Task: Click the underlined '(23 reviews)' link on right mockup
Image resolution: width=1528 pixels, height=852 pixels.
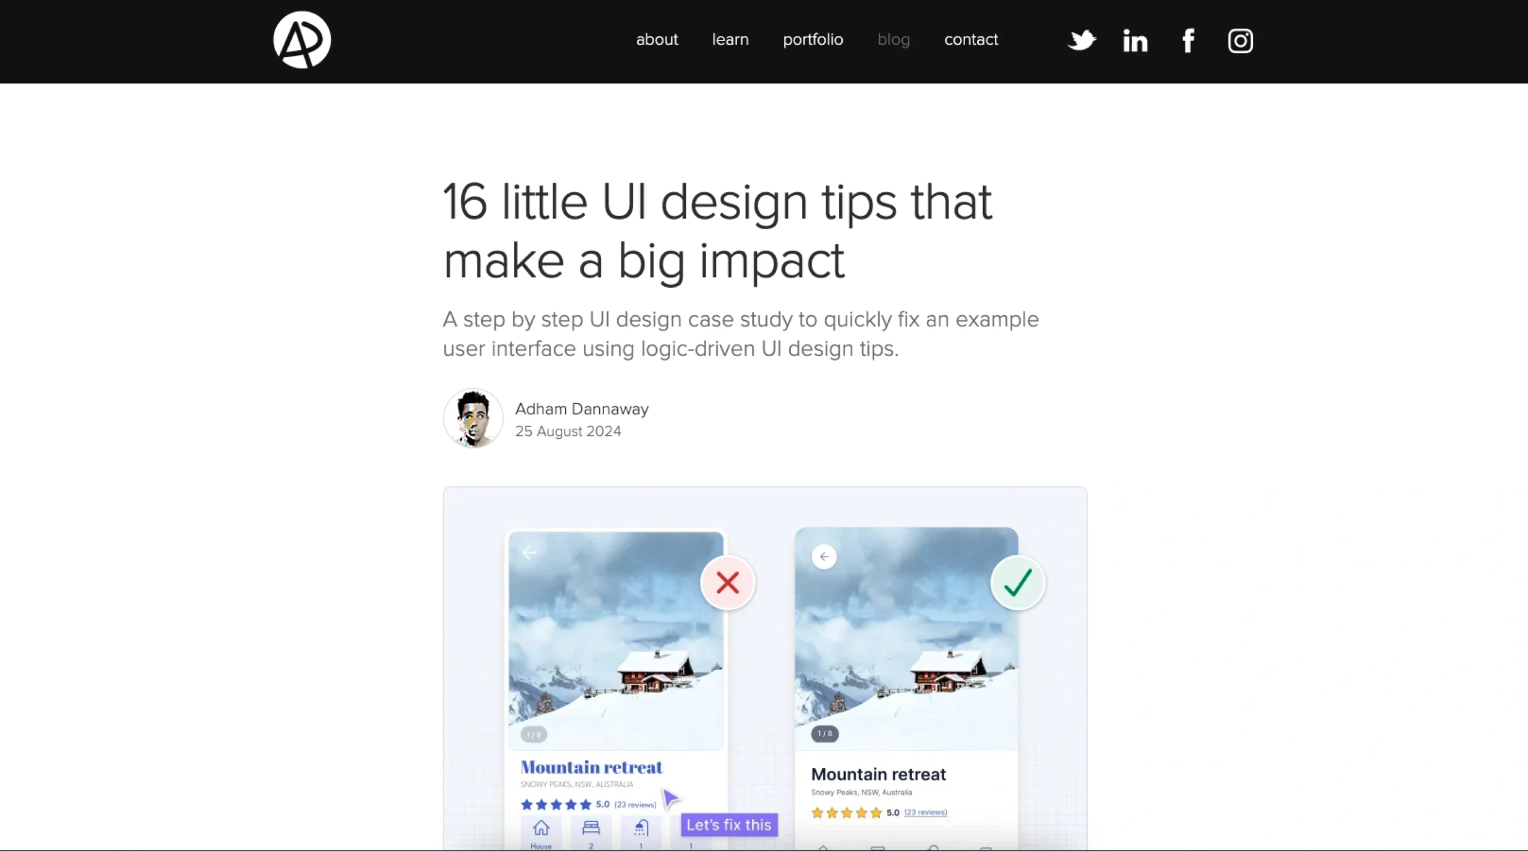Action: pyautogui.click(x=925, y=813)
